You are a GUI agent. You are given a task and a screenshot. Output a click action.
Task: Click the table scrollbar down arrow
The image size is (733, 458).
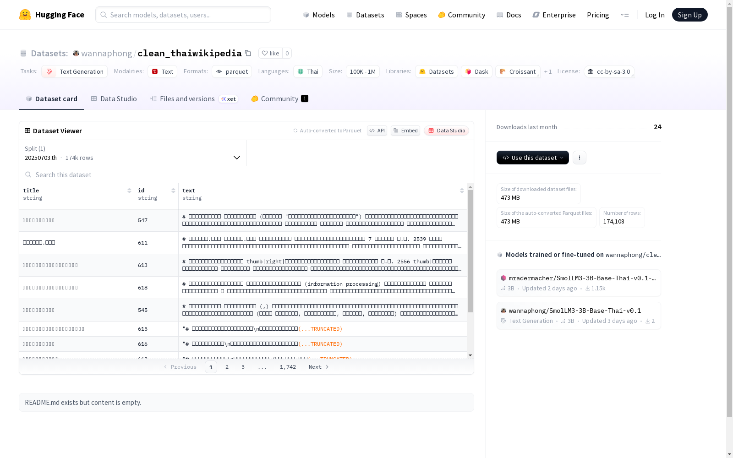(470, 355)
